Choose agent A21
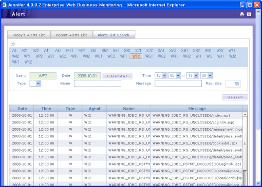The height and width of the screenshot is (187, 262). tap(25, 51)
